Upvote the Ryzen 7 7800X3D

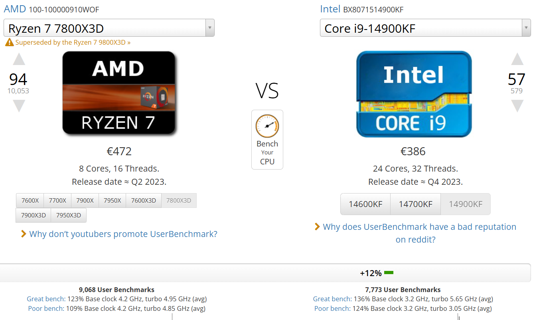pyautogui.click(x=19, y=59)
